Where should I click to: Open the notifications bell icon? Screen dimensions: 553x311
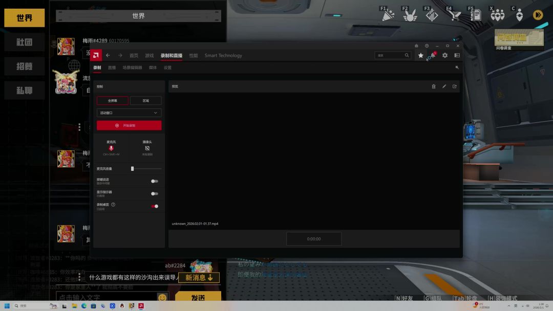tap(432, 55)
